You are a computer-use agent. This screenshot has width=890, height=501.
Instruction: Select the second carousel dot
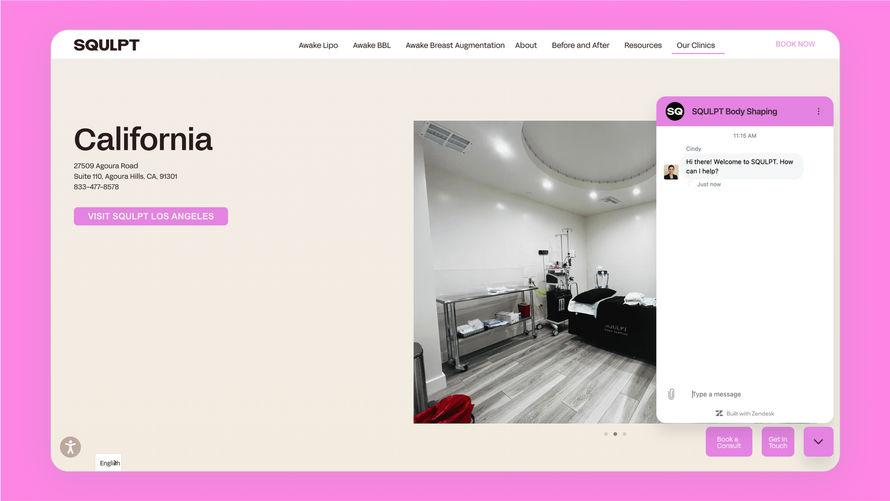tap(615, 434)
